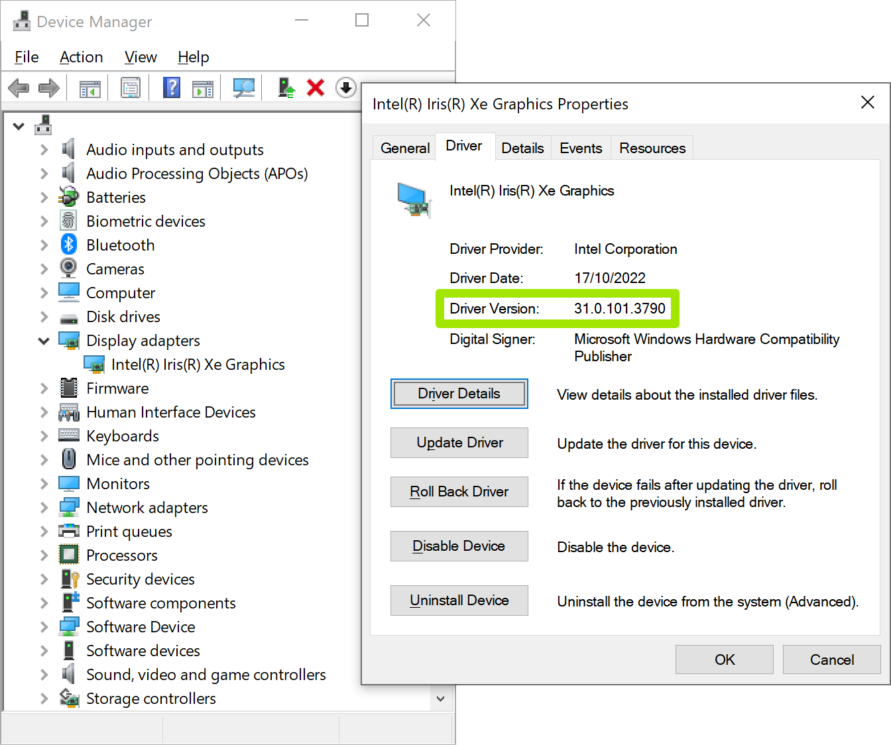891x745 pixels.
Task: Collapse the root computer node chevron
Action: 19,126
